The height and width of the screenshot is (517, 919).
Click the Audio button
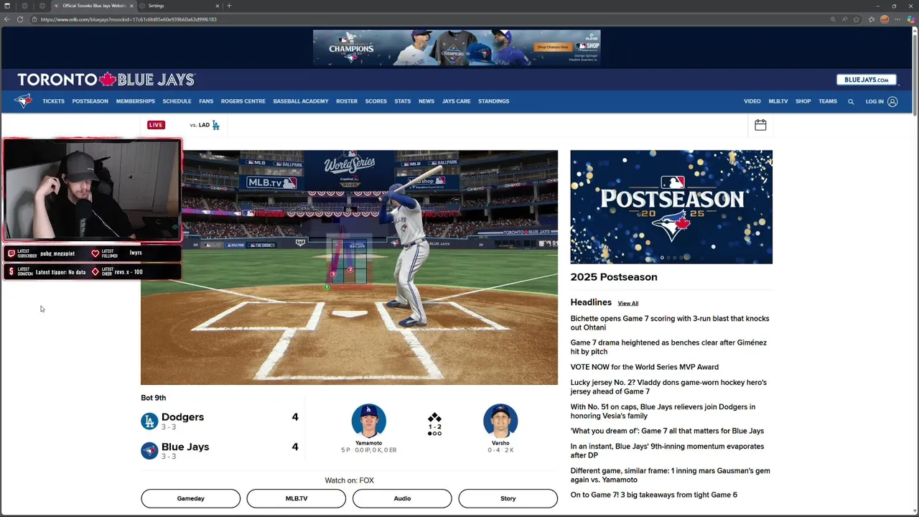tap(402, 498)
